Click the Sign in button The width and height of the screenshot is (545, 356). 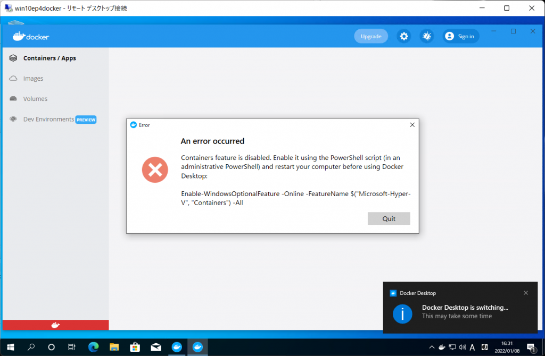460,37
